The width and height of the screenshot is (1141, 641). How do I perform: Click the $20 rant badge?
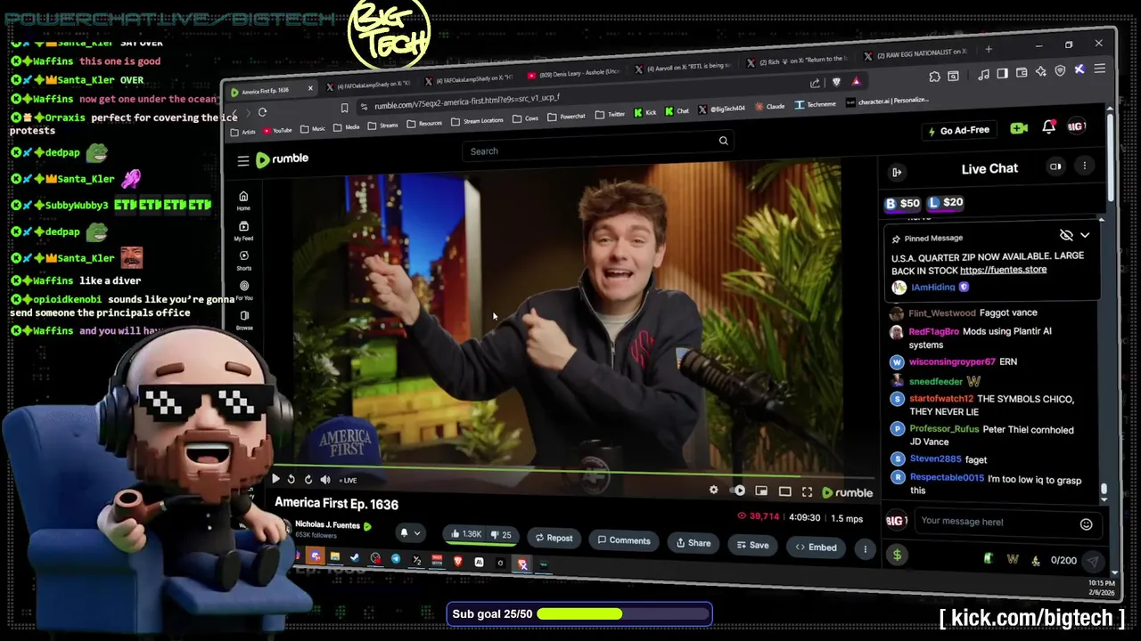coord(946,203)
